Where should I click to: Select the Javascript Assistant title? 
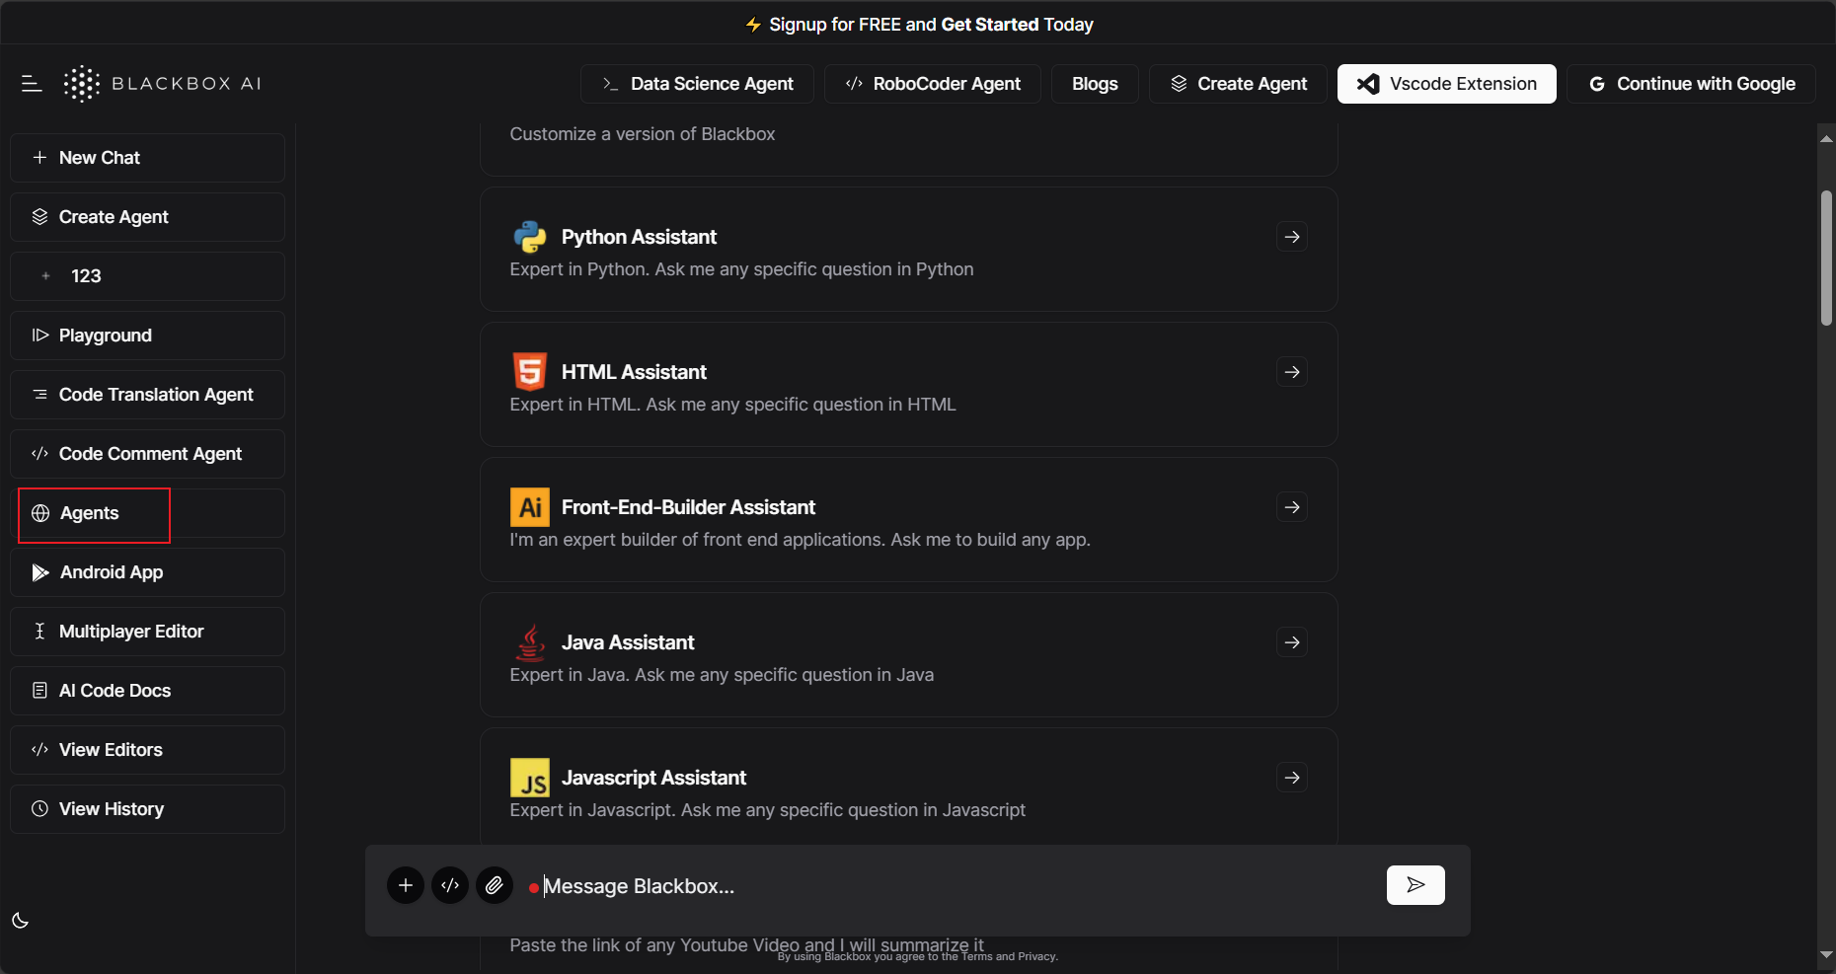pyautogui.click(x=653, y=778)
